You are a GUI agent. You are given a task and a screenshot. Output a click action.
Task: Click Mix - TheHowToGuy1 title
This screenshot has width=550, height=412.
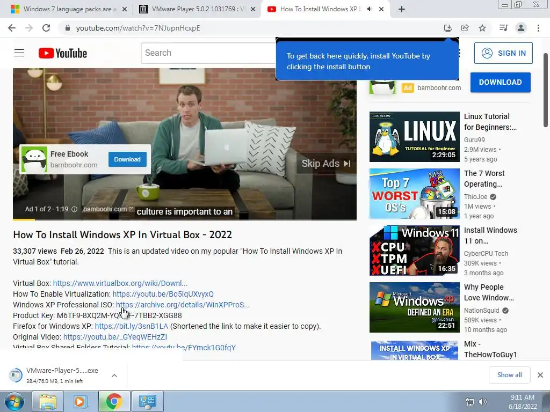coord(490,349)
